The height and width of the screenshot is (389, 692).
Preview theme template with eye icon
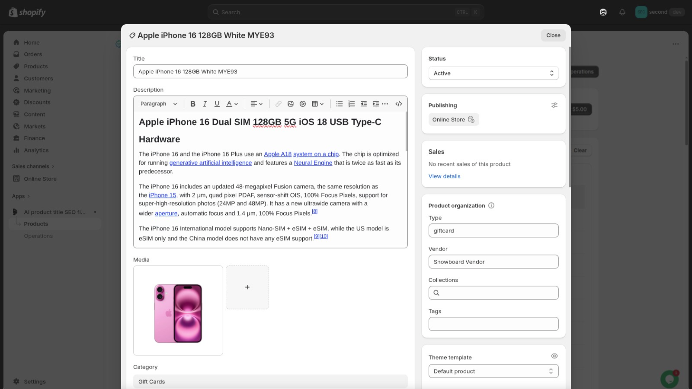pos(554,356)
